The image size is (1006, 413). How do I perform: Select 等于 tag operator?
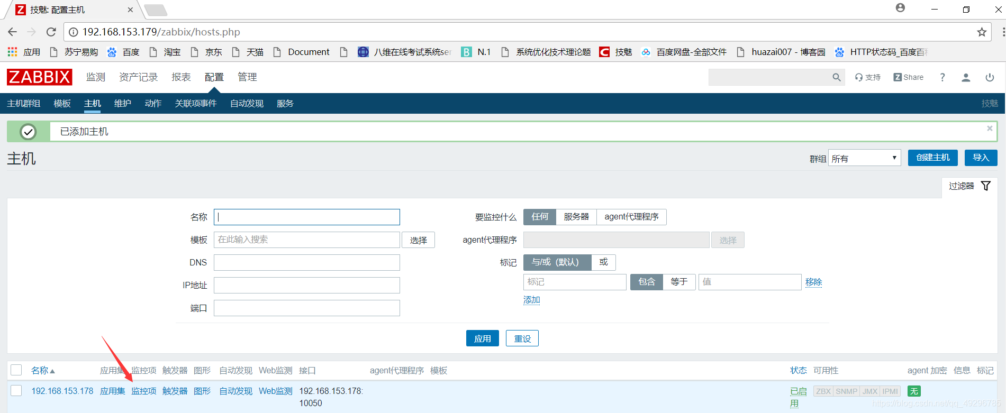tap(679, 282)
